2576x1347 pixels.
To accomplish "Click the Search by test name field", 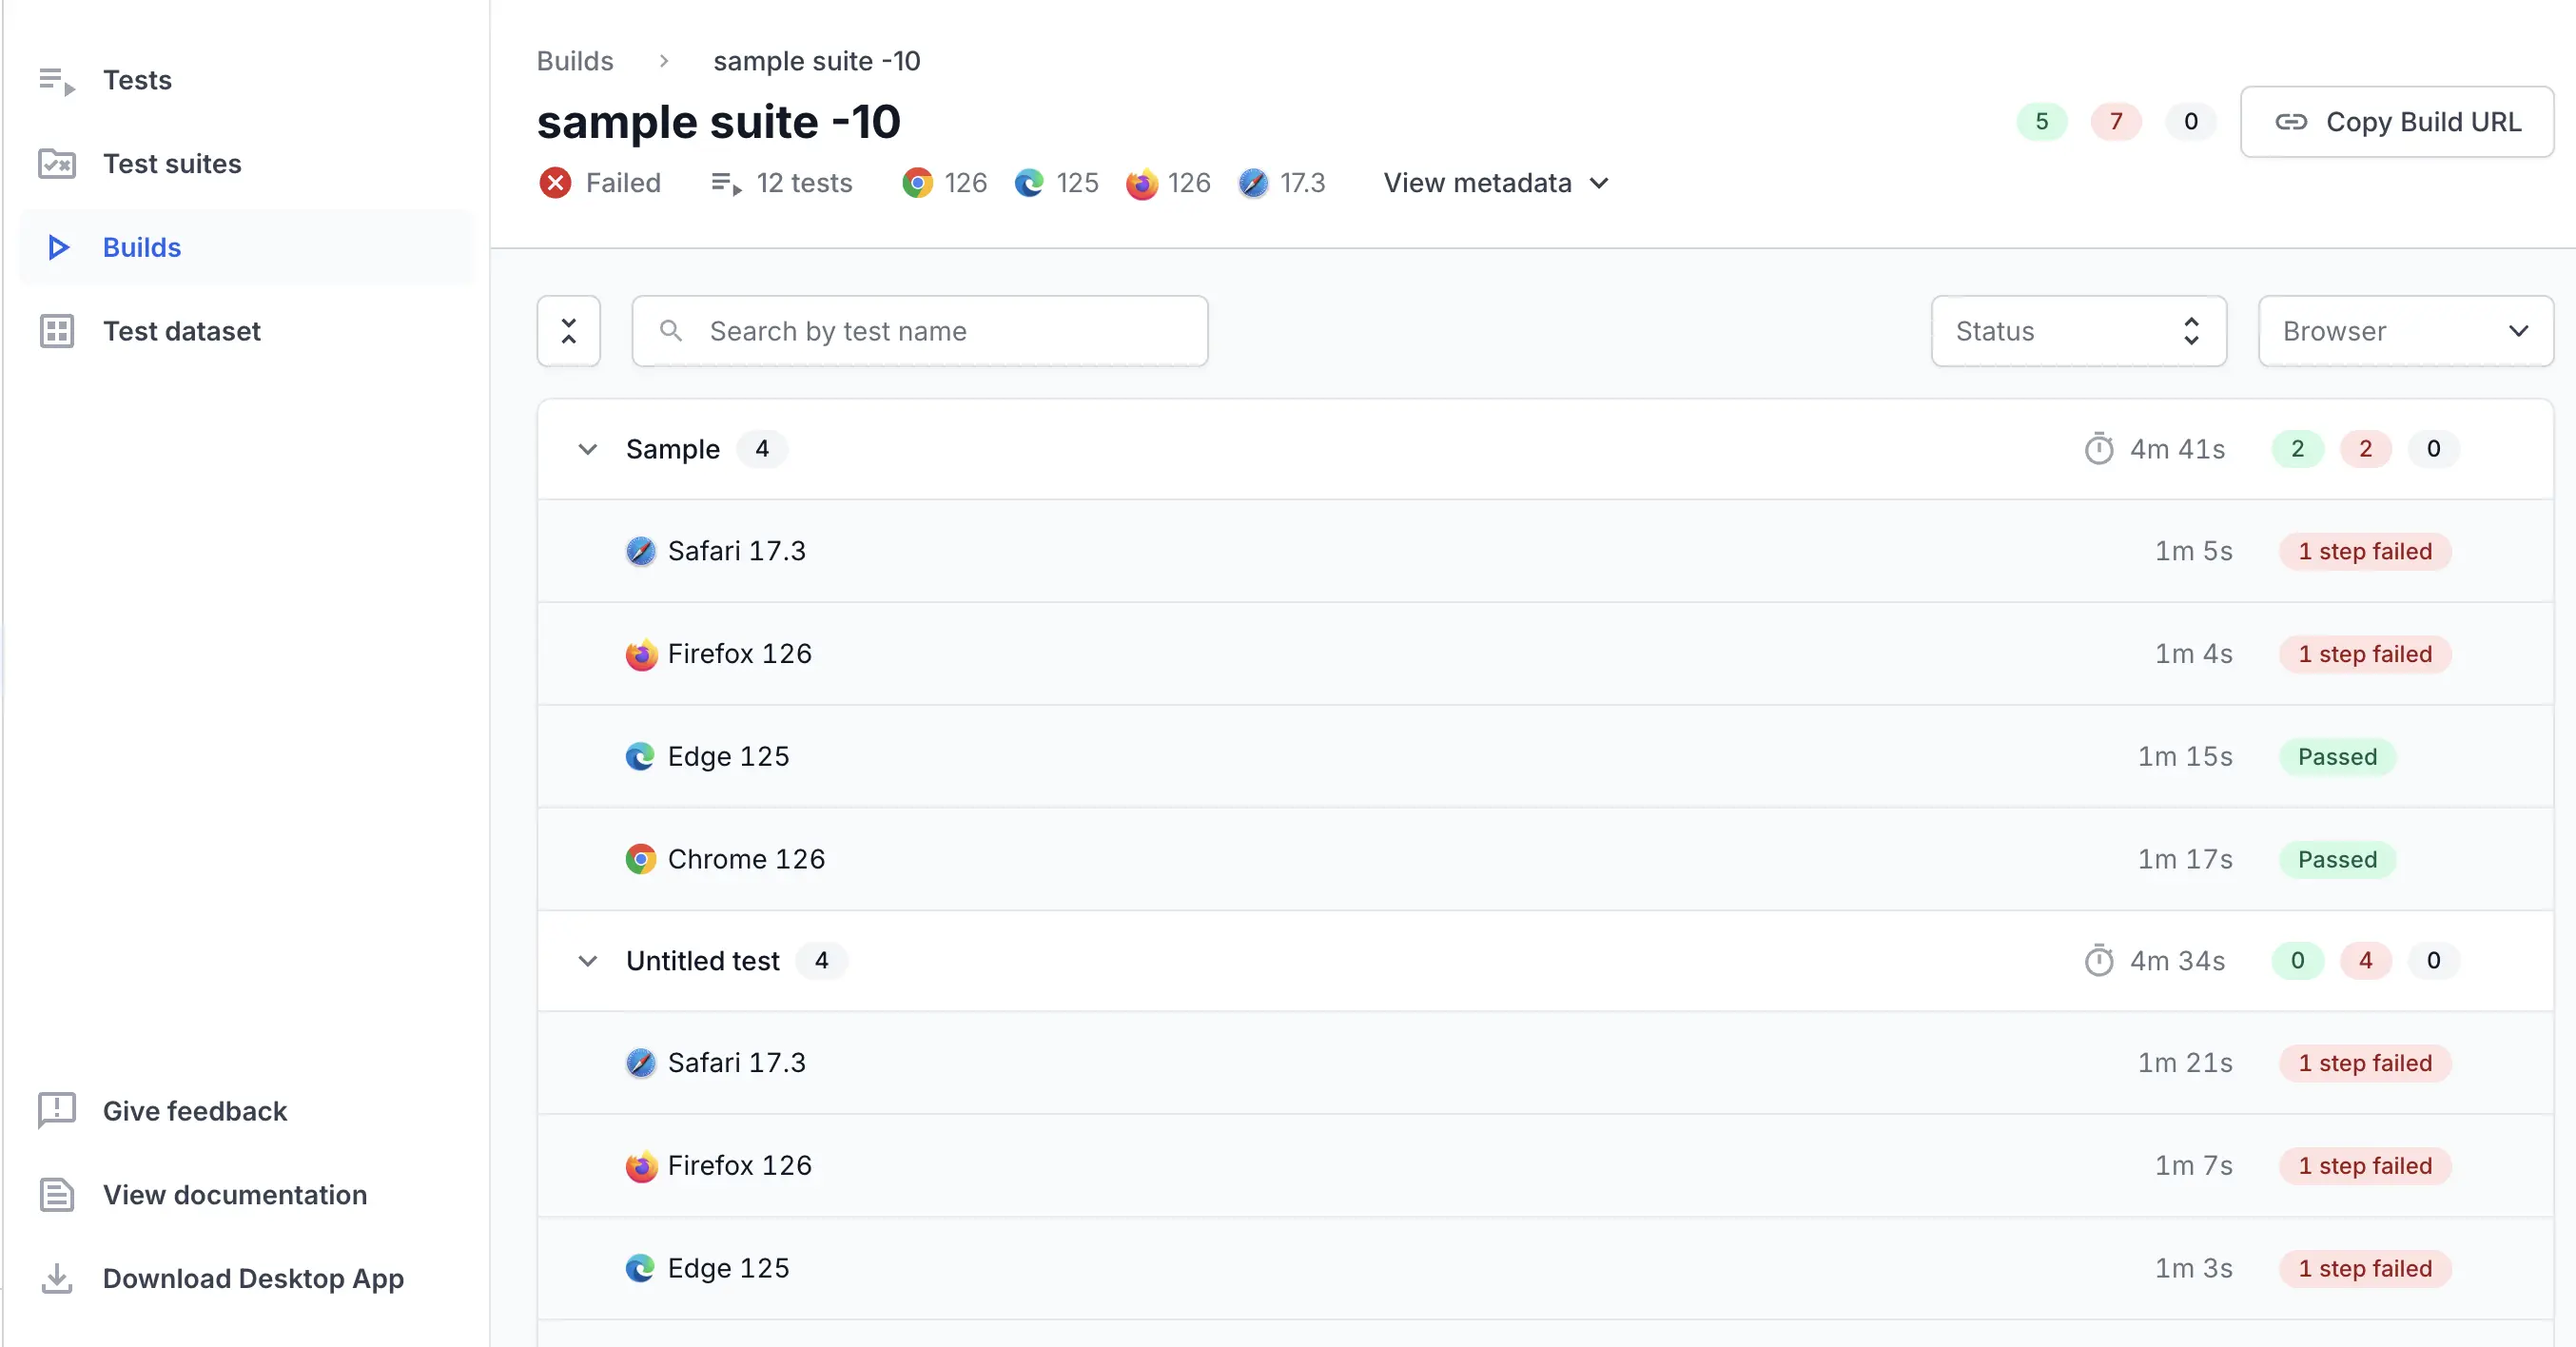I will point(920,331).
